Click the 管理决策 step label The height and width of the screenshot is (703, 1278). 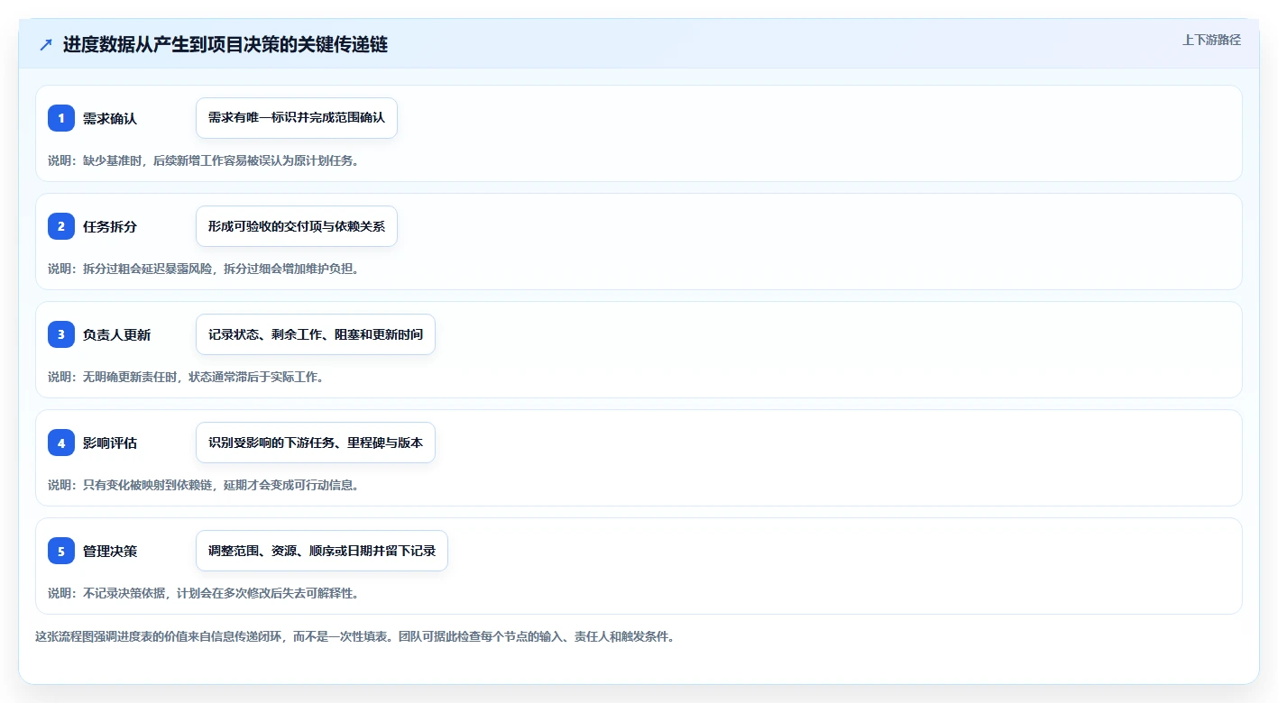point(110,551)
